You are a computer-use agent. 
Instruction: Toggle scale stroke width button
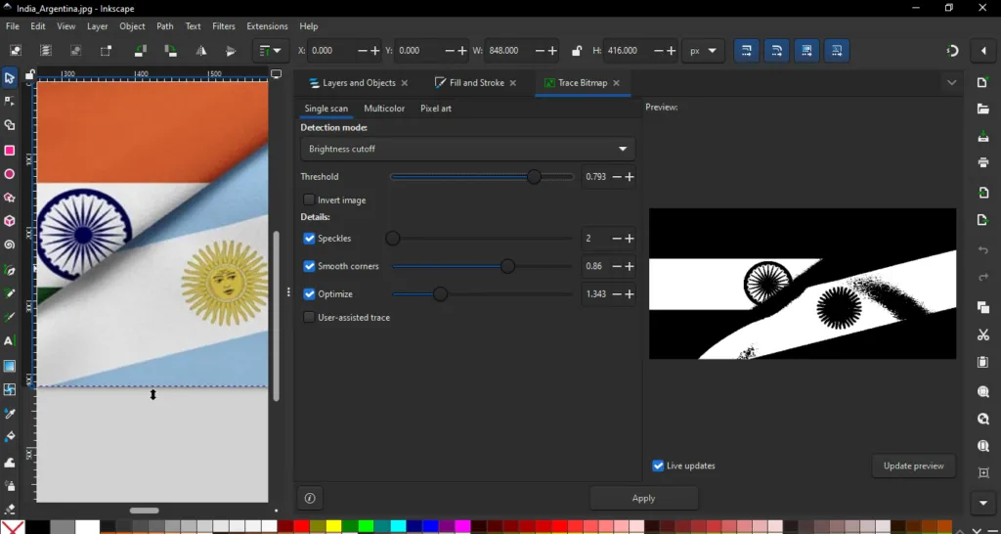click(x=746, y=51)
